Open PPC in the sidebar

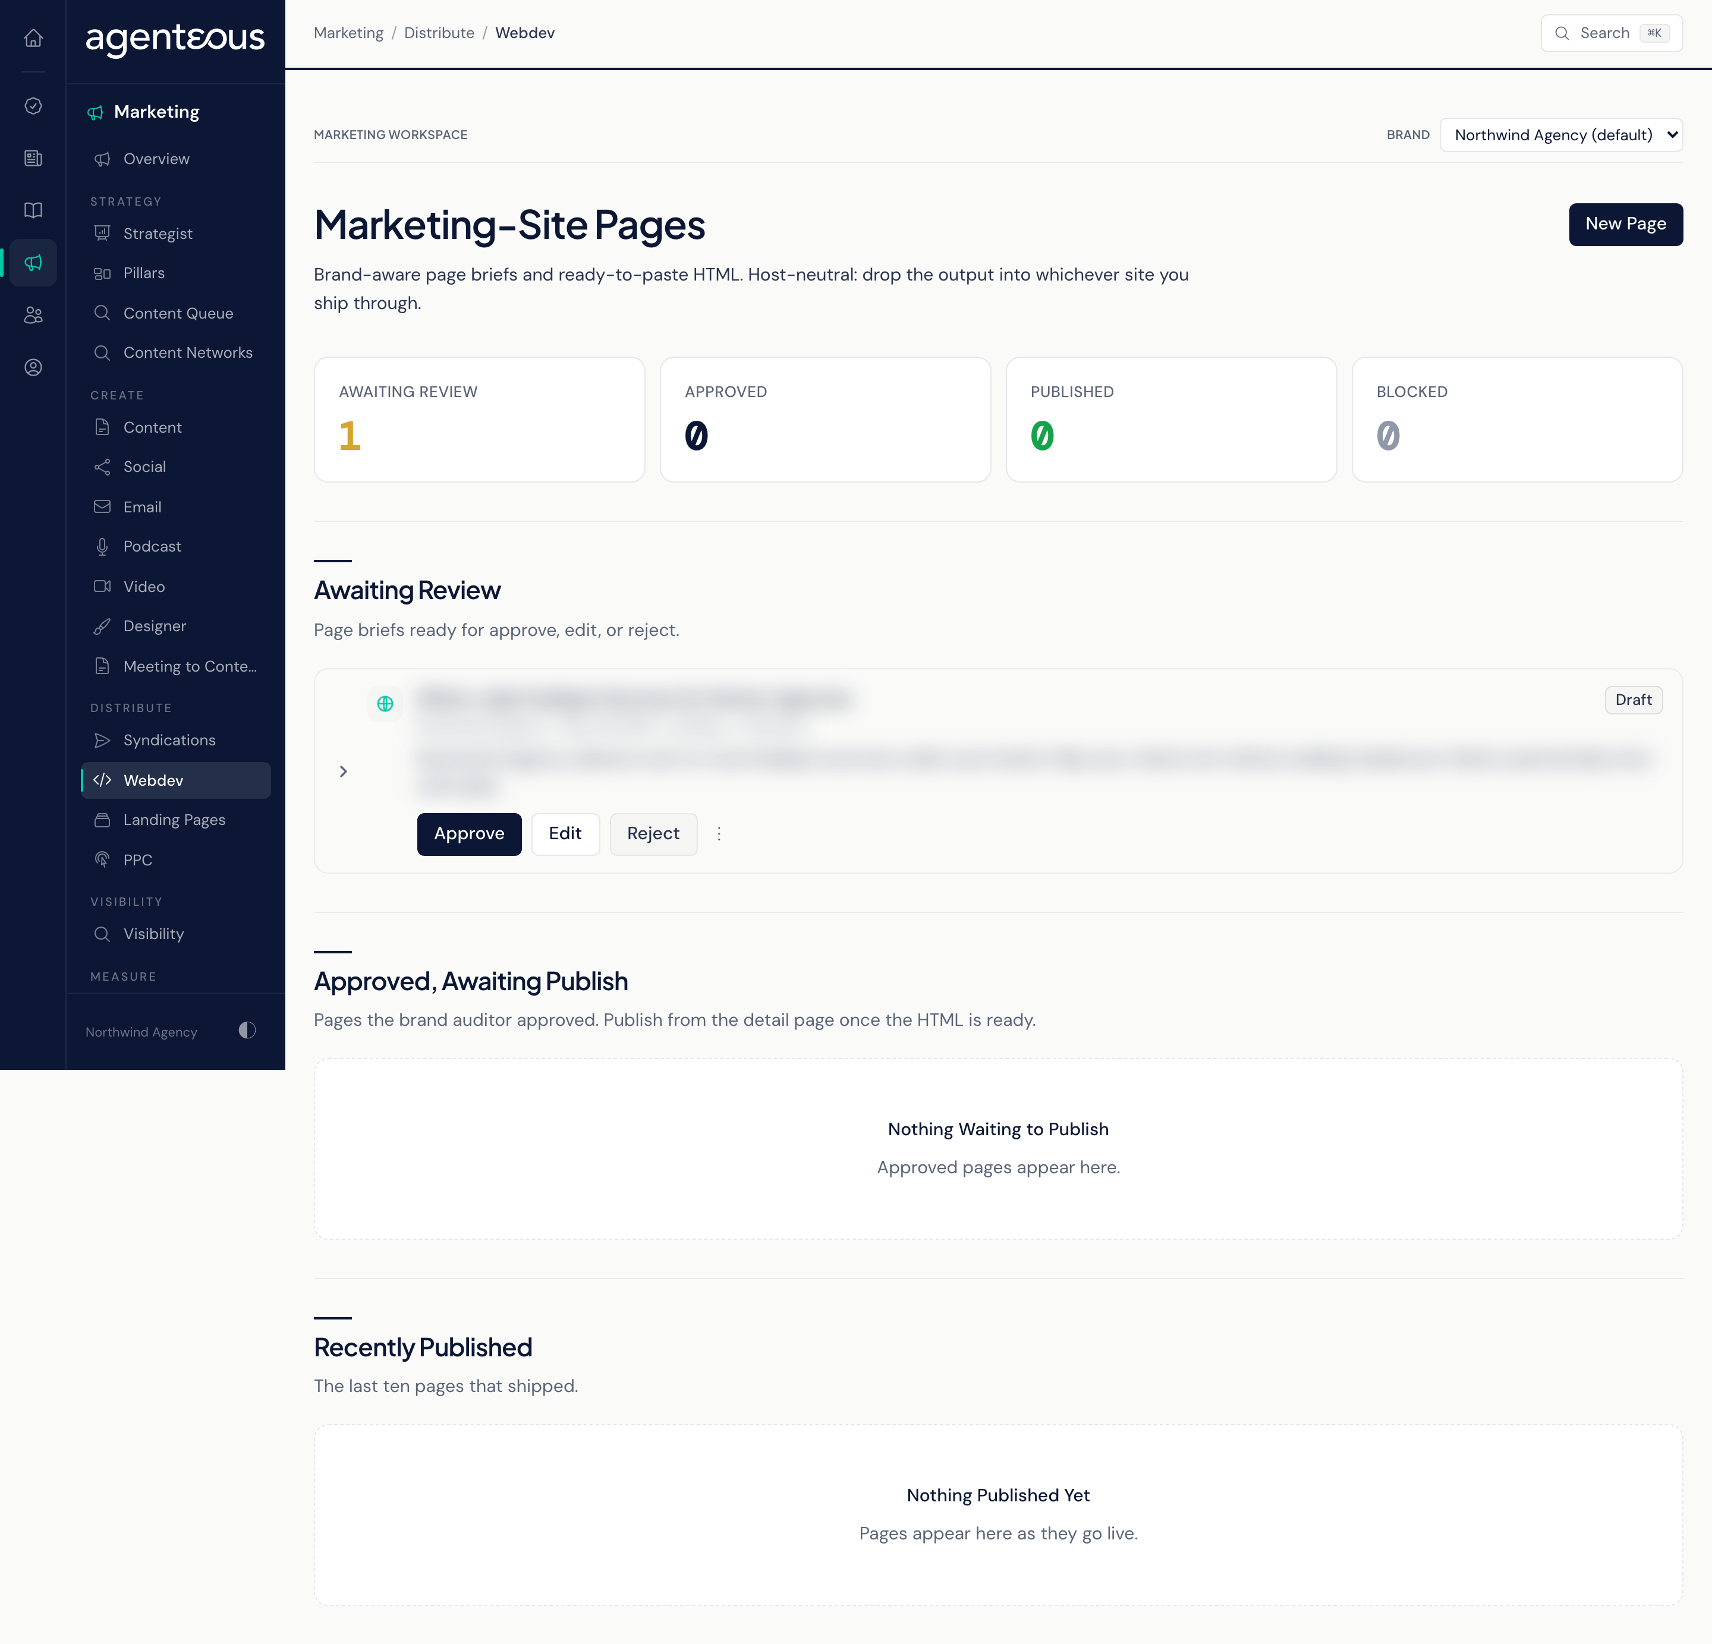point(175,859)
